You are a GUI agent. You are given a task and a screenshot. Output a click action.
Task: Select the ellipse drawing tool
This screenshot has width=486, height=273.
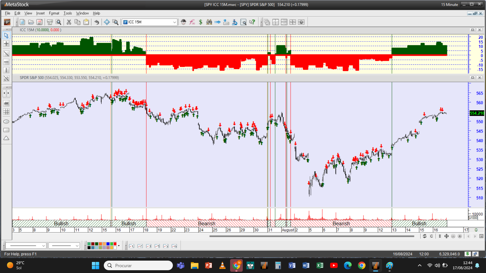click(x=6, y=122)
